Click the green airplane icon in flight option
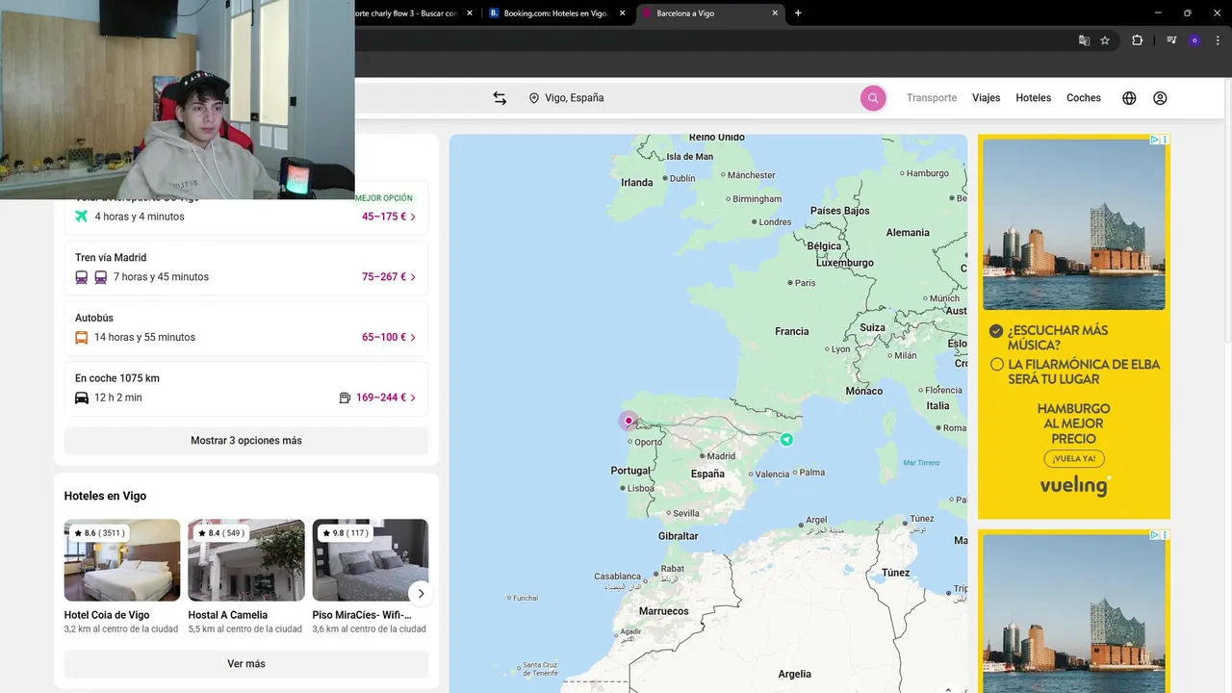 (82, 217)
